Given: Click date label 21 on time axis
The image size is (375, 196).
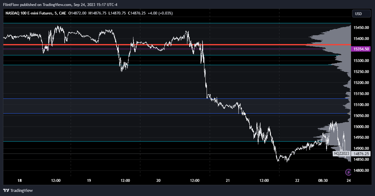Looking at the screenshot, I should [x=228, y=181].
